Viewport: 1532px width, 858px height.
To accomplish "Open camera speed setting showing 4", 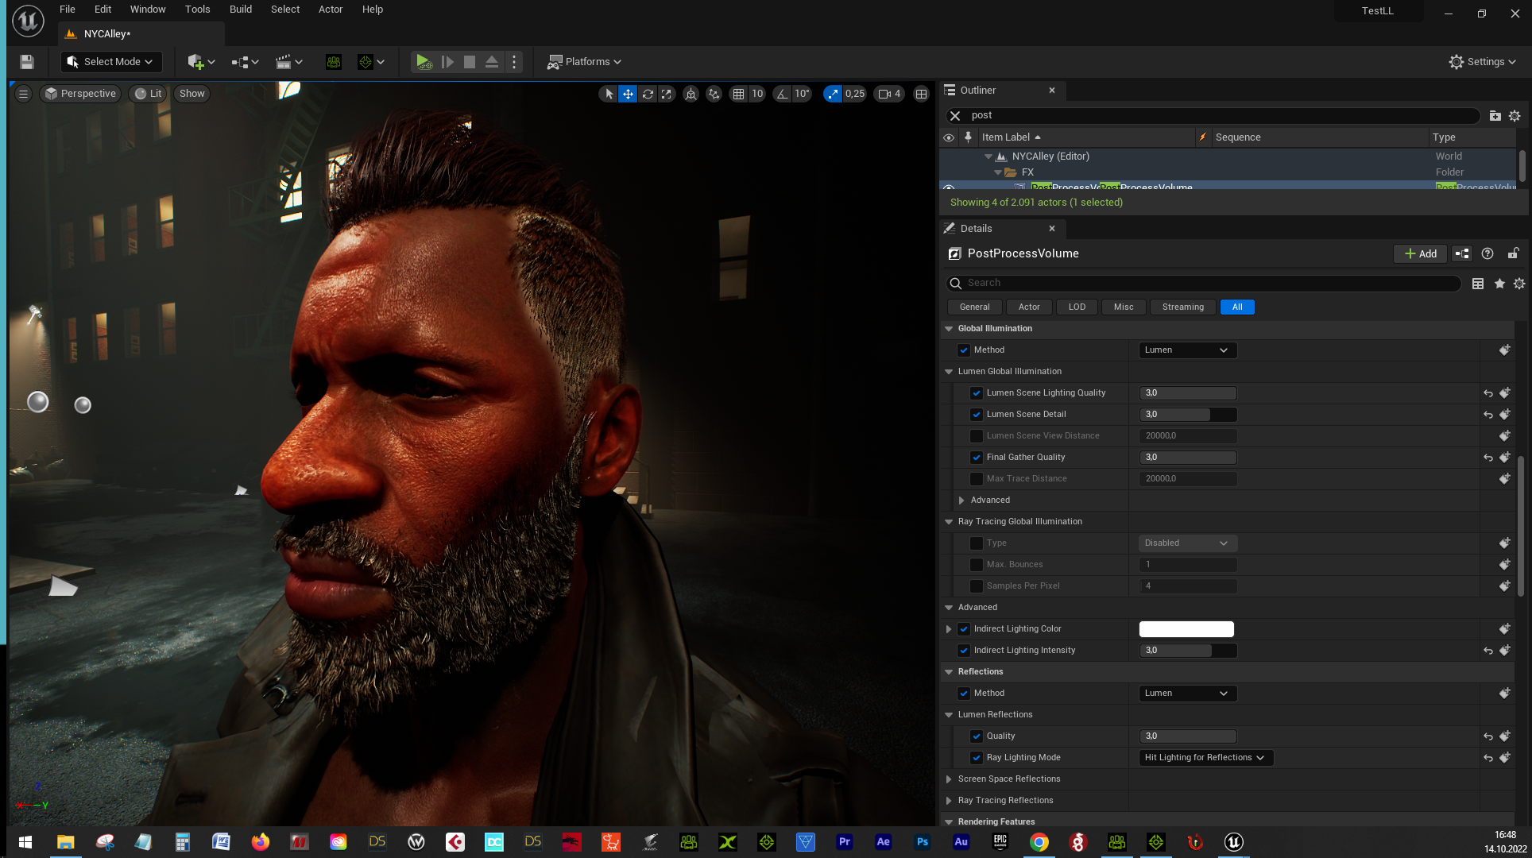I will point(889,94).
